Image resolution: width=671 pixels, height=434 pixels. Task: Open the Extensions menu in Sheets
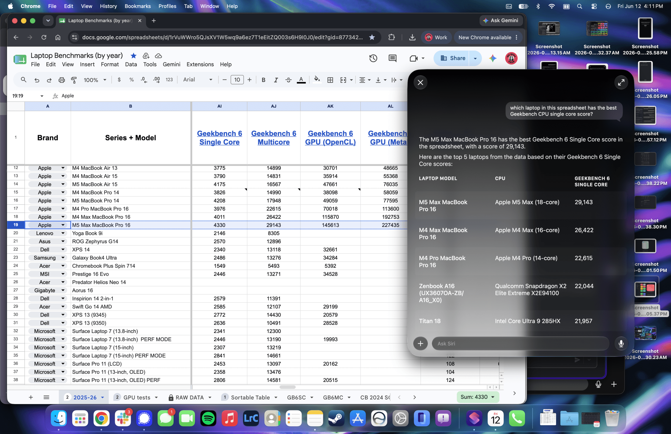[x=200, y=65]
